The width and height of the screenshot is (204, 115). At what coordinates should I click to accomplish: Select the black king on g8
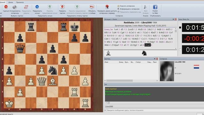click(74, 27)
